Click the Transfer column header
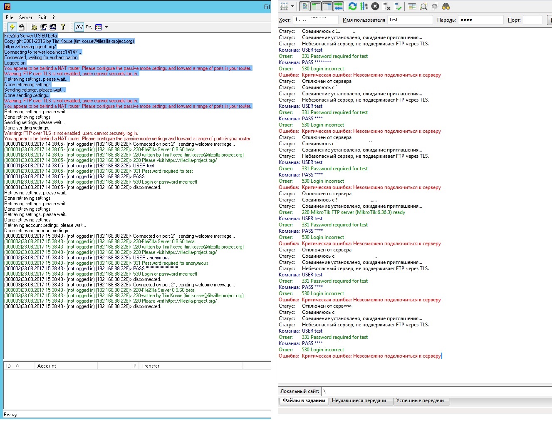The image size is (552, 430). coord(191,366)
